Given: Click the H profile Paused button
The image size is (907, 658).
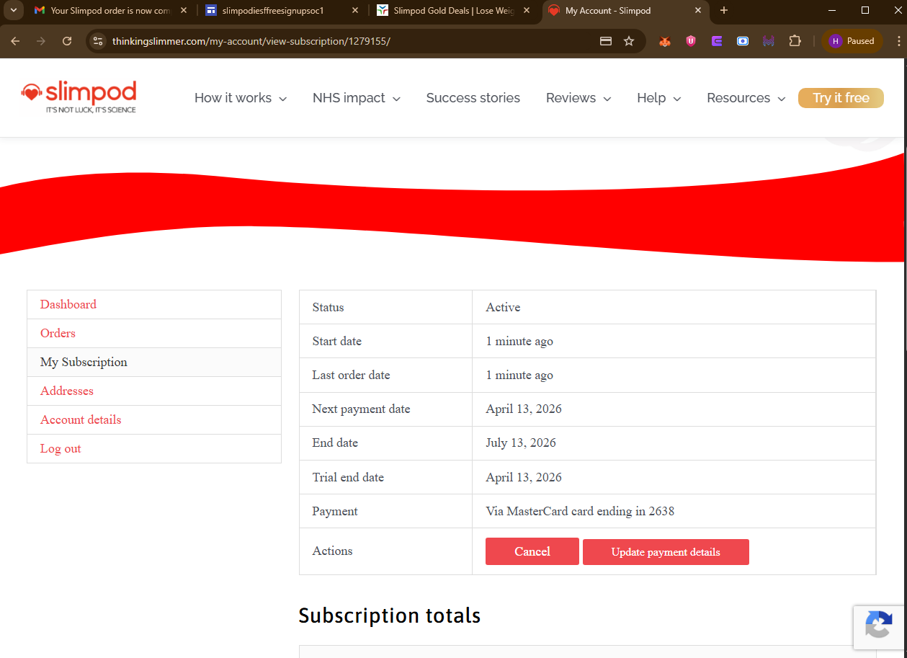Looking at the screenshot, I should tap(852, 41).
